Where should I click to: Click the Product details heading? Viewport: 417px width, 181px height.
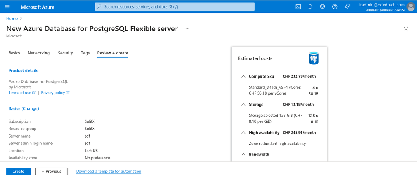coord(23,71)
